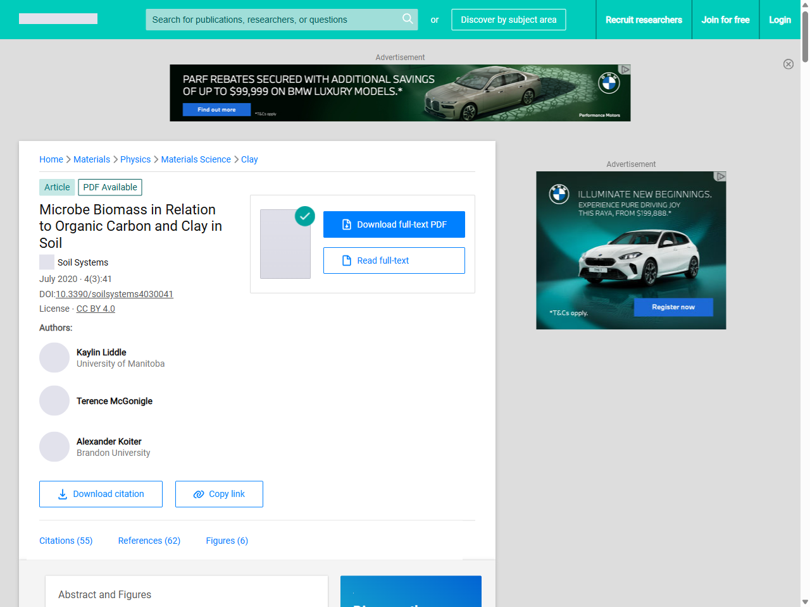The width and height of the screenshot is (810, 607).
Task: Click Kaylin Liddle's author avatar
Action: coord(54,358)
